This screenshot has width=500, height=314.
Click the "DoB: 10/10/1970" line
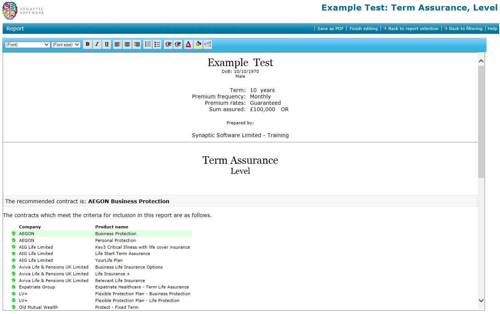coord(240,71)
